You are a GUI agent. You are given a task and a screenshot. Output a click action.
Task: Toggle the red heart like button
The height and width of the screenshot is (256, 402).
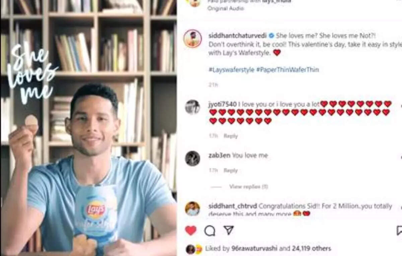click(191, 230)
